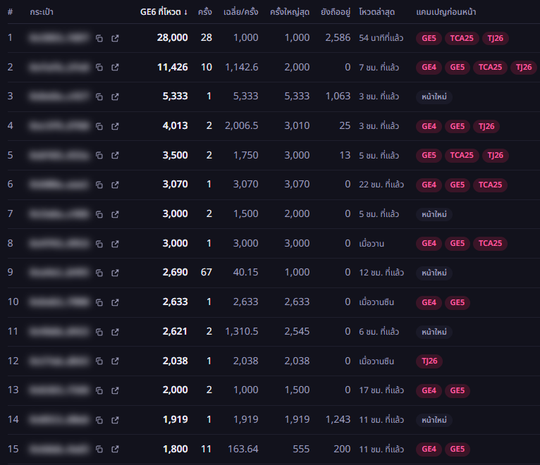Open external link for row 15 wallet
The height and width of the screenshot is (465, 540).
point(115,449)
